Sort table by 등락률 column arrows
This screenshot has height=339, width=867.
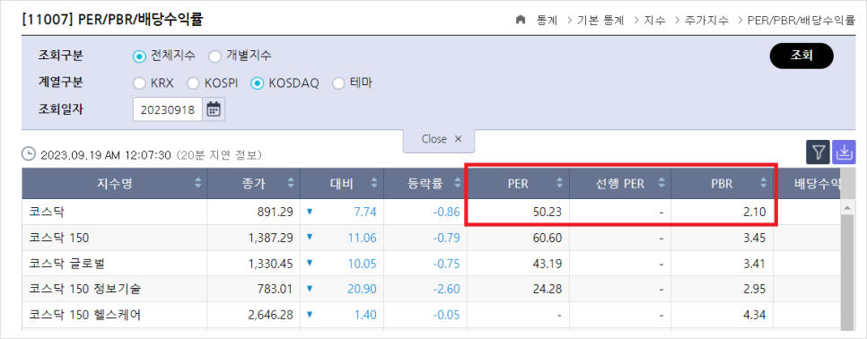point(457,184)
